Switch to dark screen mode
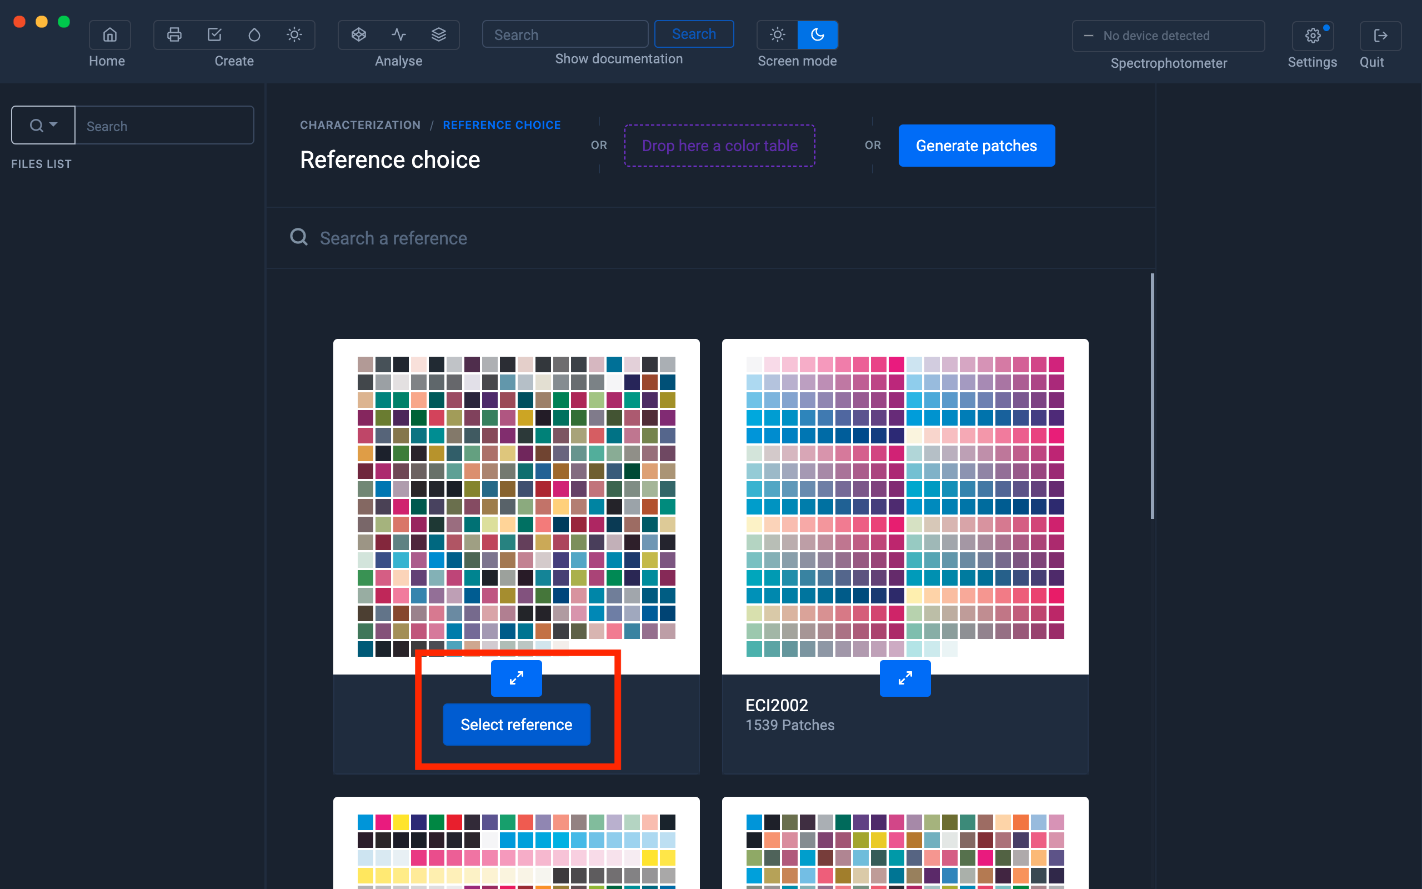The image size is (1422, 889). pyautogui.click(x=817, y=34)
